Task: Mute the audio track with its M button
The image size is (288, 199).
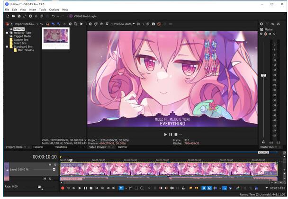Action: (x=45, y=179)
